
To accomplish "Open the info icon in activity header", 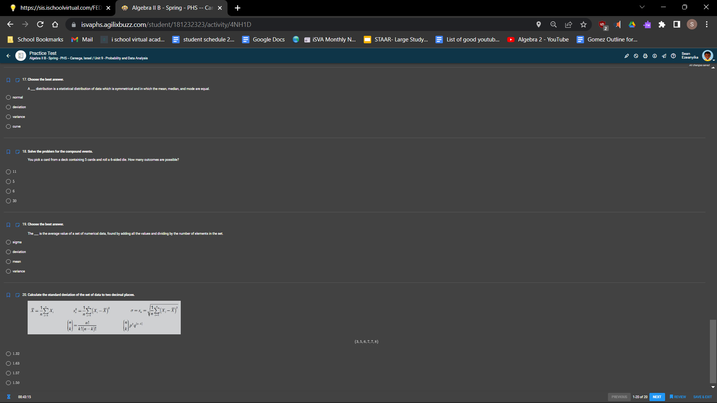I will 655,56.
